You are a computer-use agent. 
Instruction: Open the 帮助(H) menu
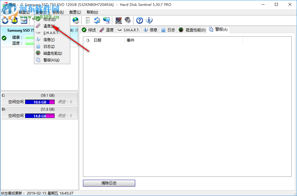click(92, 12)
